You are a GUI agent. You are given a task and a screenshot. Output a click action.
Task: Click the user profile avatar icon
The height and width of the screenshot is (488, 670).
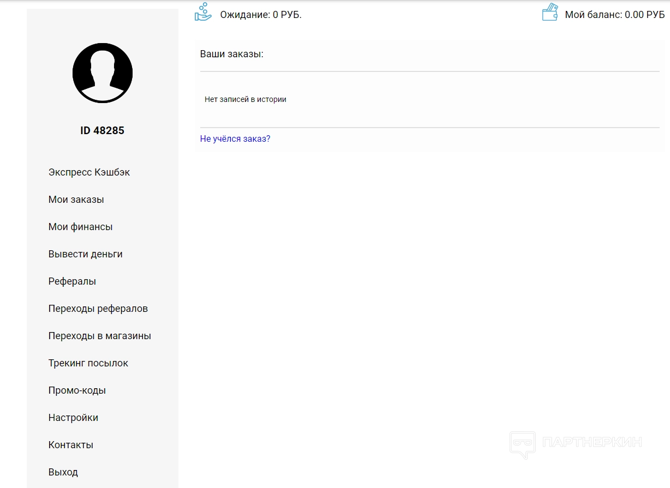(x=103, y=73)
